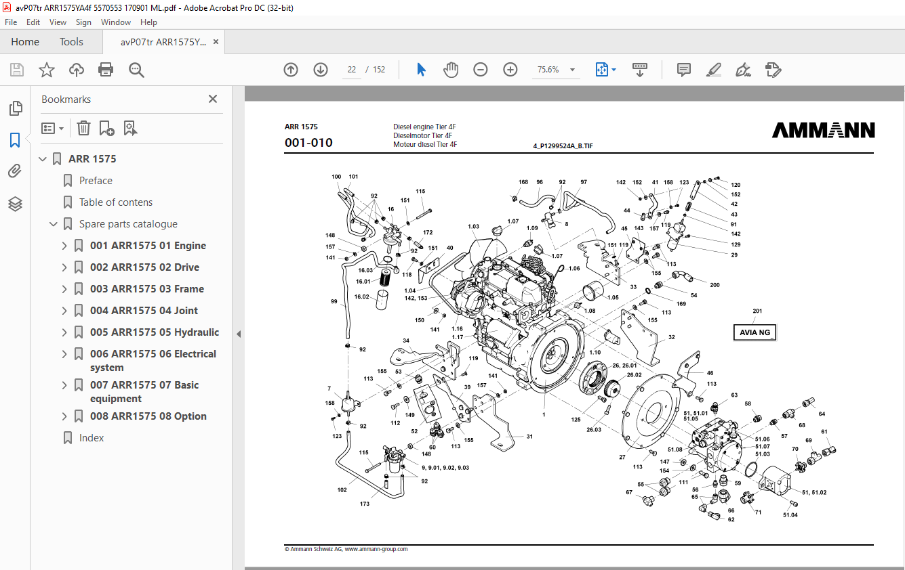Click the AVIA NG label box in diagram
Screen dimensions: 905x570
click(x=755, y=332)
